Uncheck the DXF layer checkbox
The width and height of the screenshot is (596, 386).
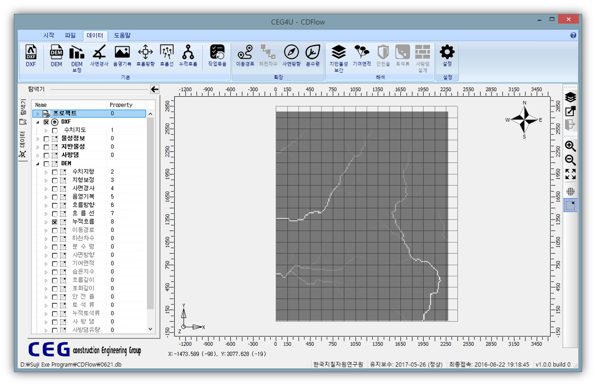pos(46,122)
